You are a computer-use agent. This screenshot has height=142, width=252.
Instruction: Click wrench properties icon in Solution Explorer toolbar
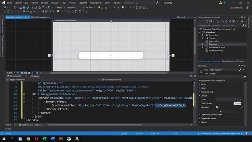(242, 21)
